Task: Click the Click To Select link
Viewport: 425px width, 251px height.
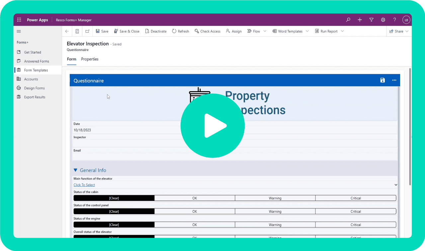Action: [84, 185]
